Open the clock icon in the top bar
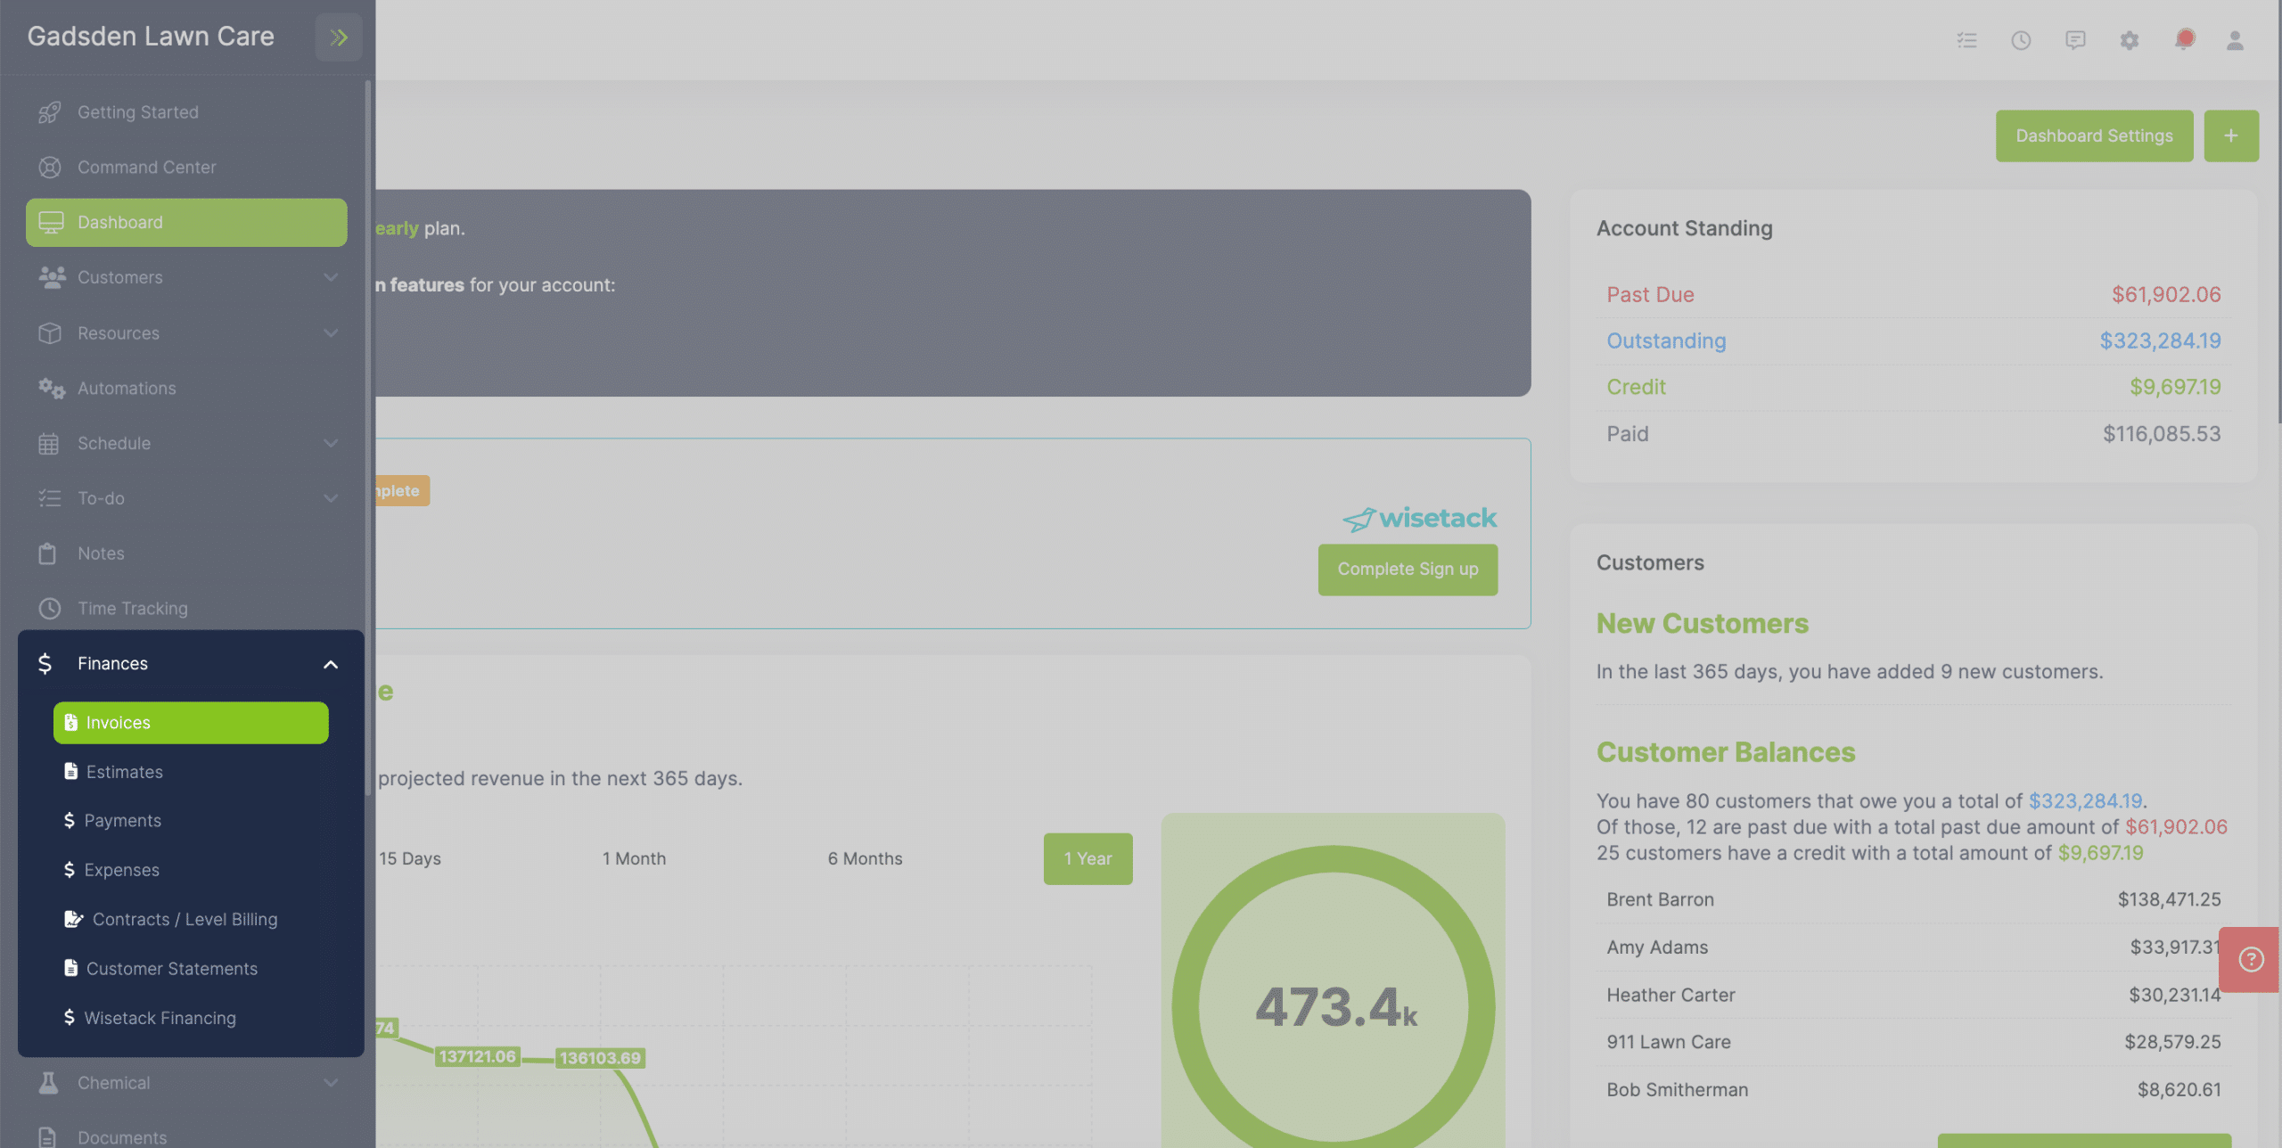 point(2021,40)
